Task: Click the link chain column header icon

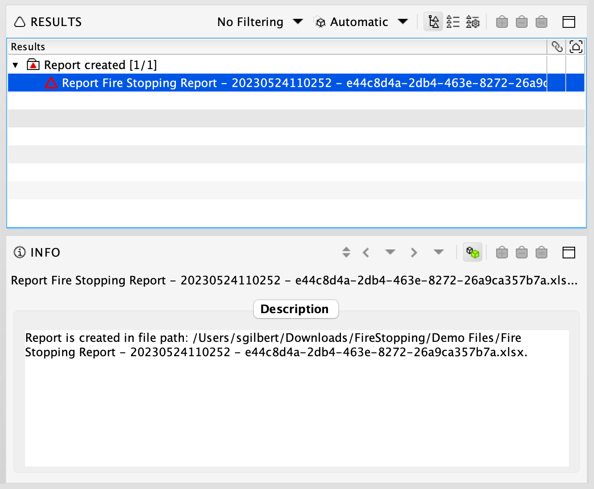Action: [x=557, y=47]
